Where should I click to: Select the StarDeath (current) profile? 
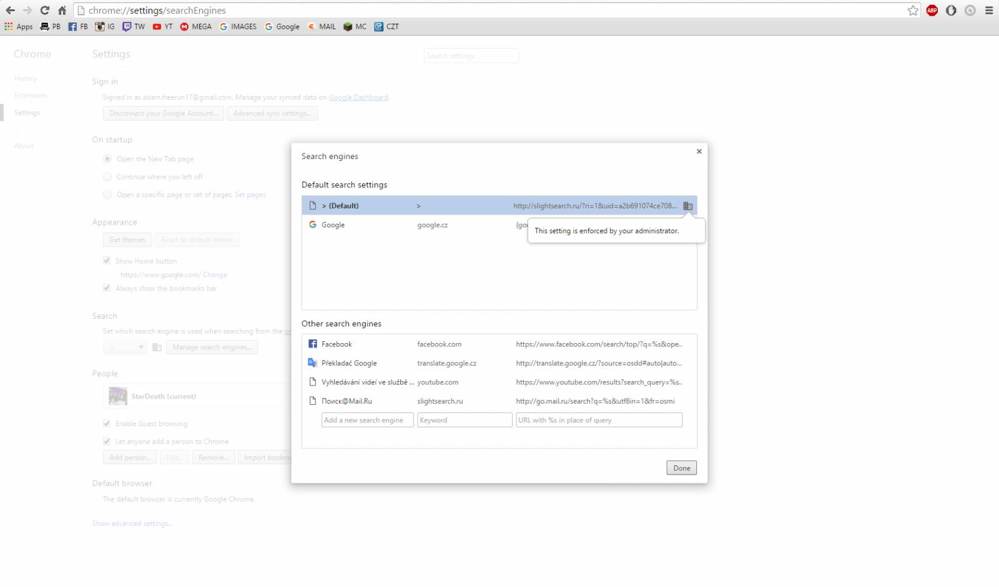(x=199, y=396)
